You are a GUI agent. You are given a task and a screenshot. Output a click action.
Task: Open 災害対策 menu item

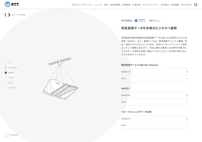click(136, 5)
